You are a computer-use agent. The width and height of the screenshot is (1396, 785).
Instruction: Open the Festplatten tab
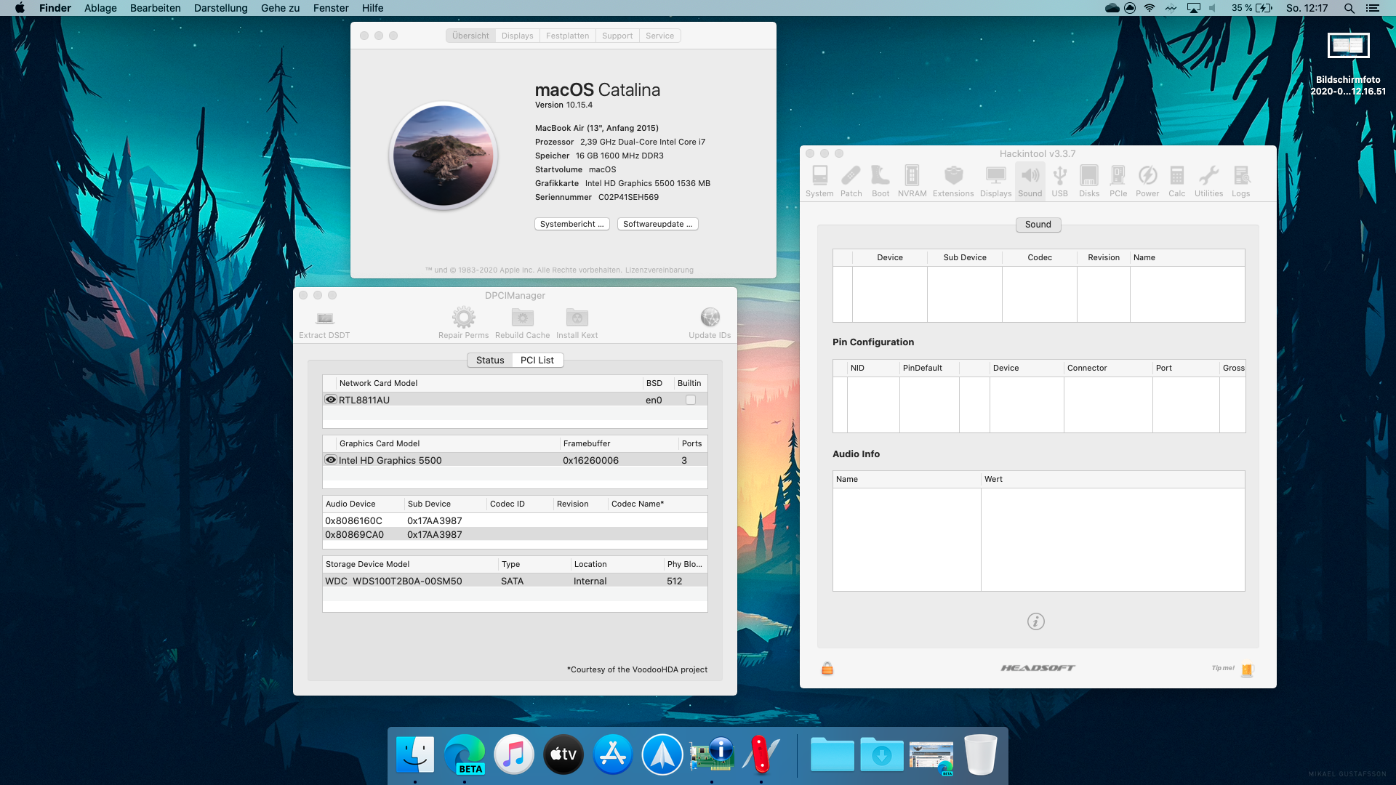coord(567,36)
